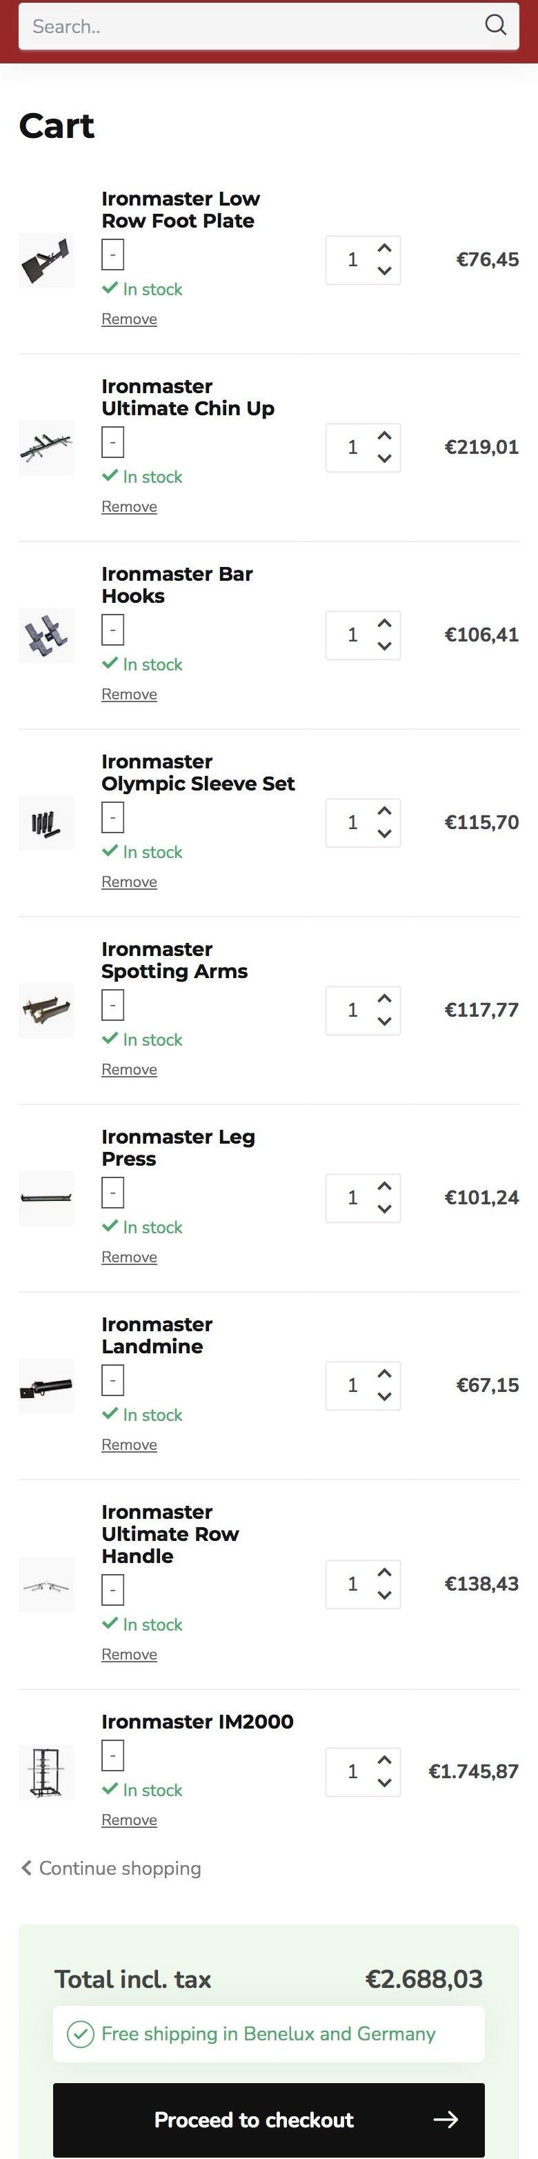The image size is (538, 2159).
Task: Click the dash box under Olympic Sleeve Set
Action: click(x=112, y=817)
